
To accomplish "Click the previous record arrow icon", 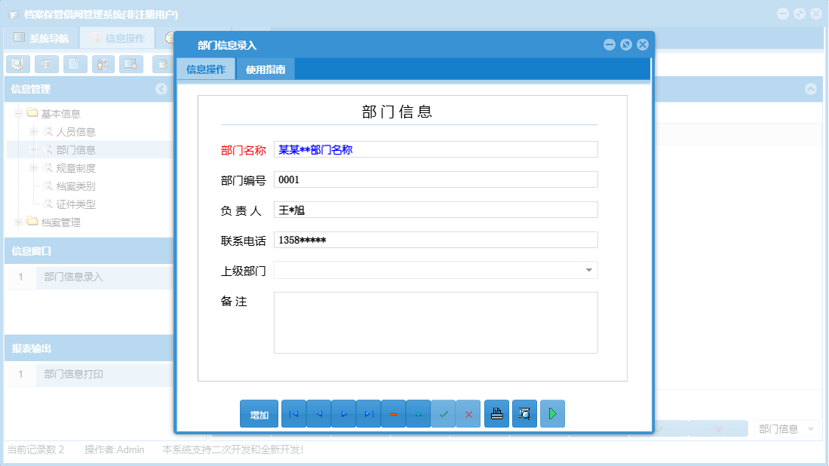I will pos(318,413).
